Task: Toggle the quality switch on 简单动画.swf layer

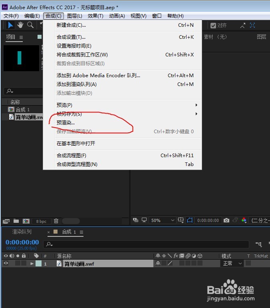Action: (x=170, y=263)
